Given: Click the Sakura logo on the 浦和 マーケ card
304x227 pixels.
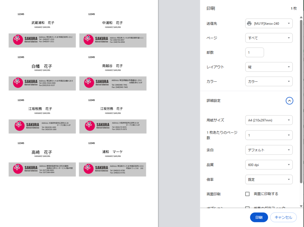Looking at the screenshot, I should tap(88, 169).
